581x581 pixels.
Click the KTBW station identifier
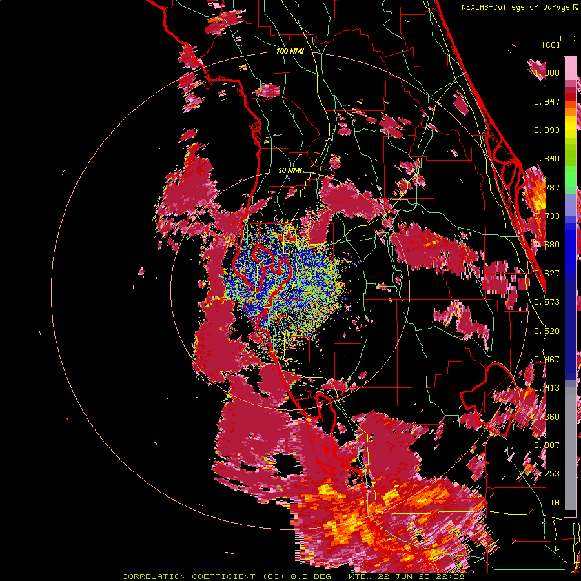(362, 576)
